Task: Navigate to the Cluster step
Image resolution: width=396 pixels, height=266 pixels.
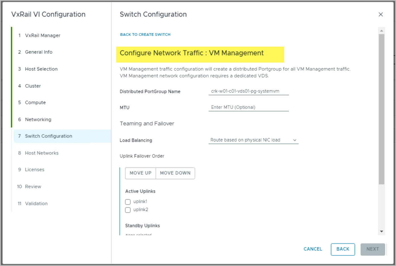Action: (x=33, y=86)
